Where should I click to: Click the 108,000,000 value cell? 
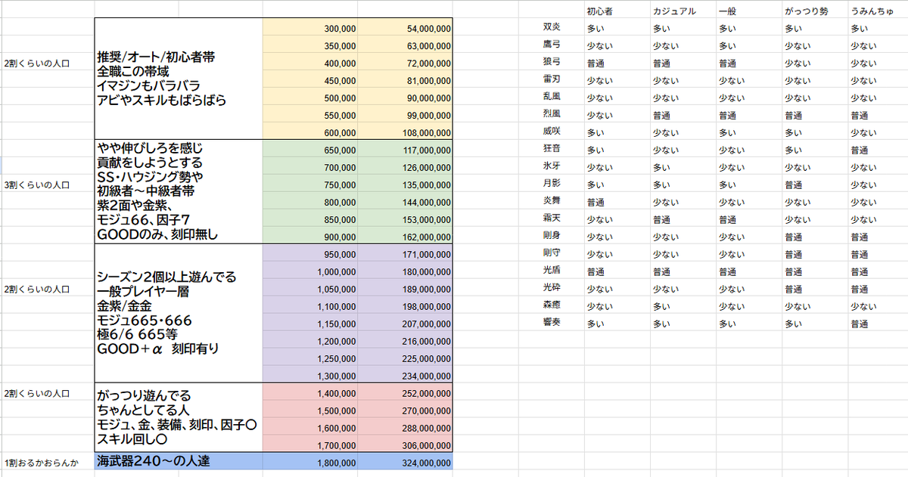tap(406, 130)
